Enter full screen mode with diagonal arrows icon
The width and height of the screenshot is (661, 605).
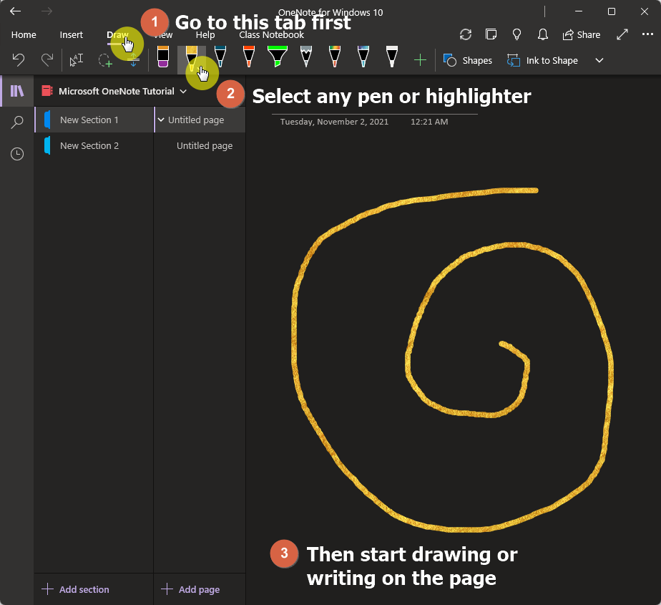coord(622,34)
